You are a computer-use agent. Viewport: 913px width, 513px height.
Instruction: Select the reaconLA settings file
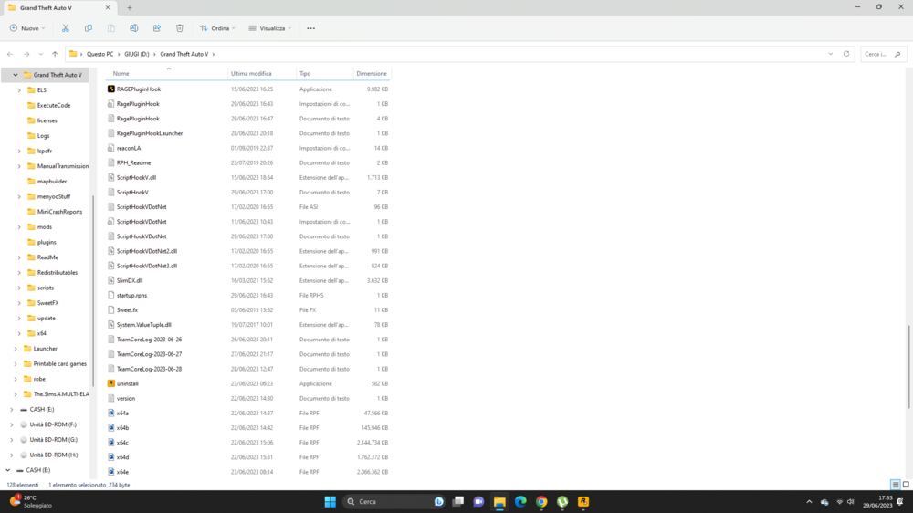pyautogui.click(x=129, y=148)
